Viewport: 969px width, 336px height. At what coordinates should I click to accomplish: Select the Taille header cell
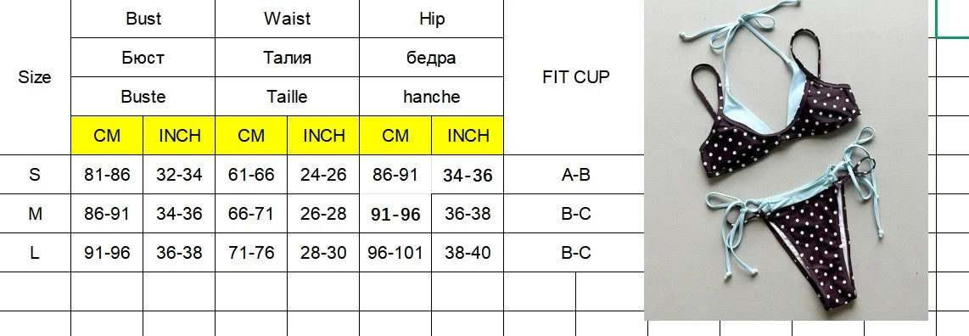click(x=287, y=97)
